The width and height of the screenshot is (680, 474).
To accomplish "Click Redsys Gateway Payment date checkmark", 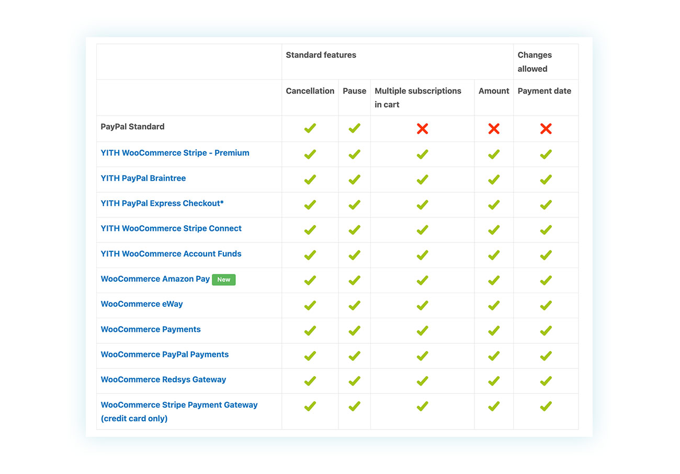I will point(546,380).
